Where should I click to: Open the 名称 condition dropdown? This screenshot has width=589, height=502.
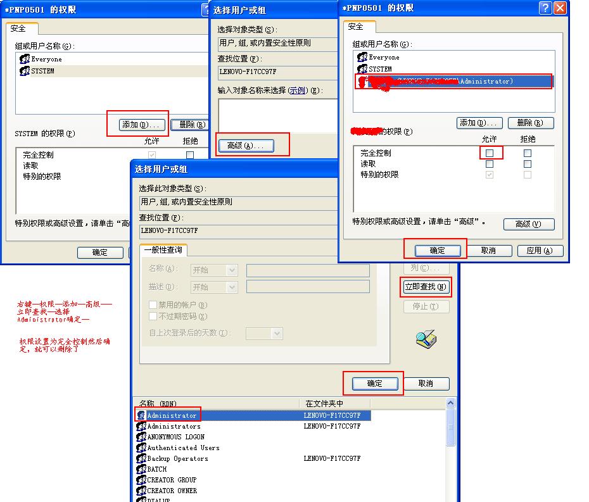tap(232, 270)
